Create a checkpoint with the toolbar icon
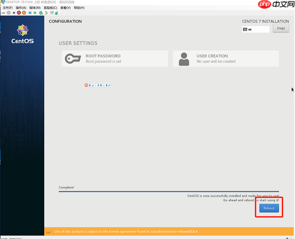The image size is (295, 239). tap(41, 13)
